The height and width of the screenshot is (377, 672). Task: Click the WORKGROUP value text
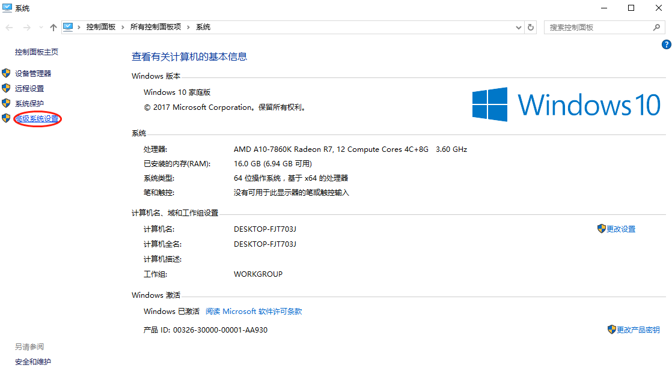click(258, 274)
